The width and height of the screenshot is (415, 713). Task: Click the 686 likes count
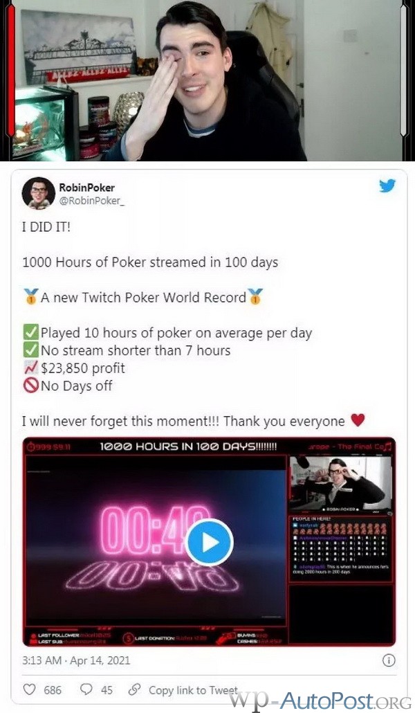53,690
